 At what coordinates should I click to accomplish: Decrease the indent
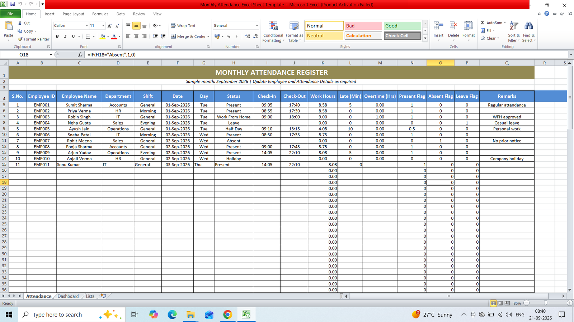[155, 36]
